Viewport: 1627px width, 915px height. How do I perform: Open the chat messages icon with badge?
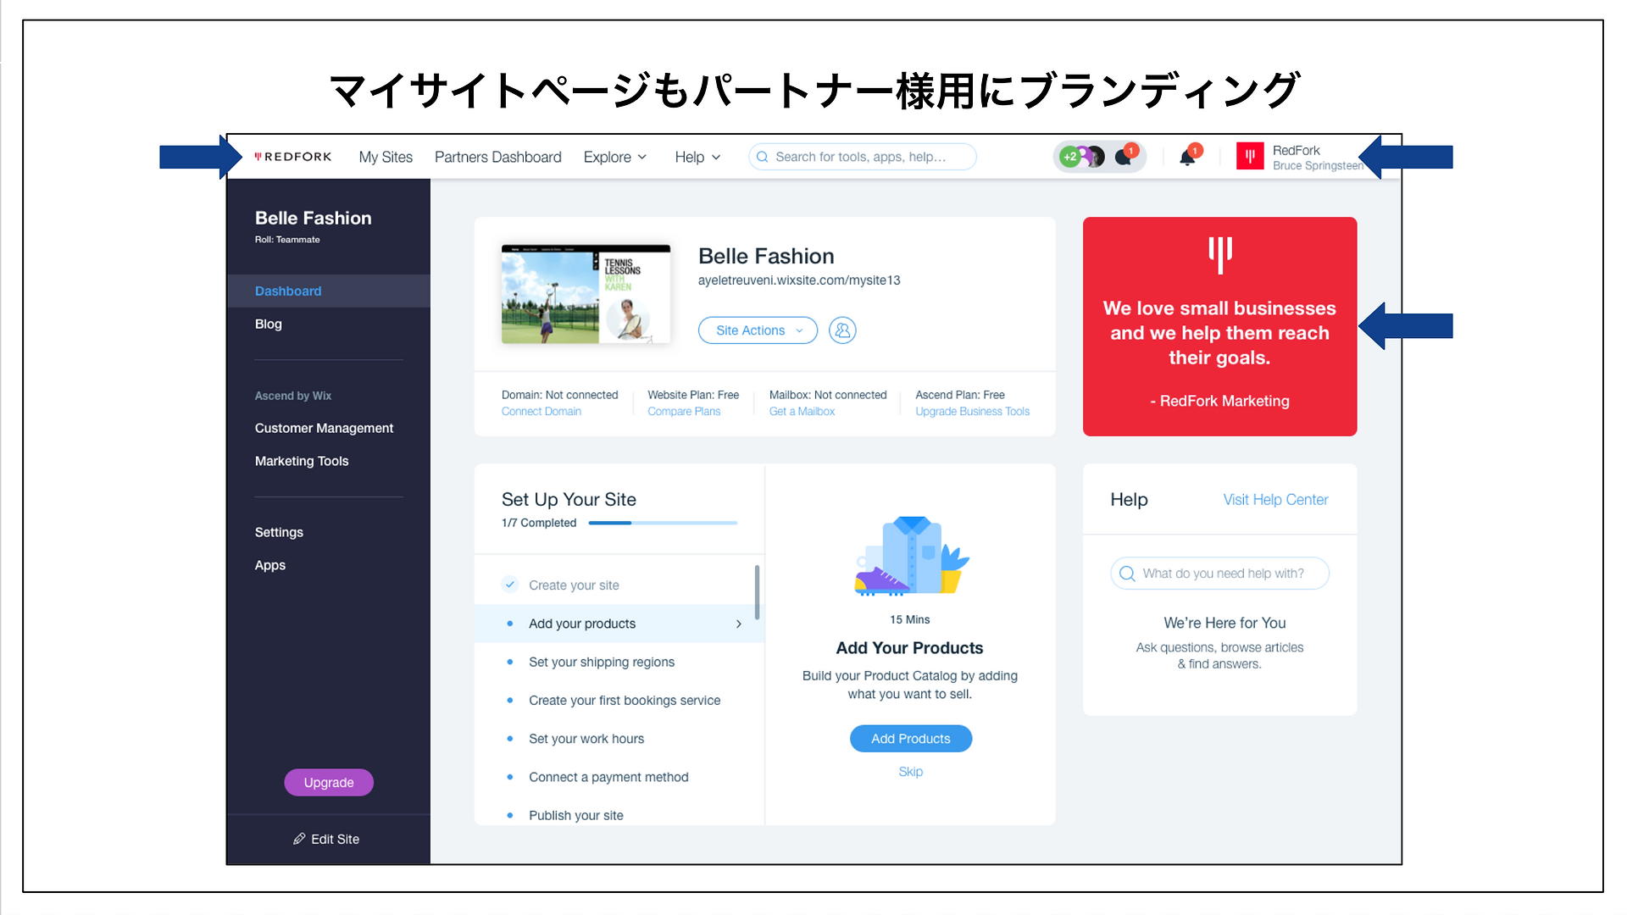pos(1124,157)
